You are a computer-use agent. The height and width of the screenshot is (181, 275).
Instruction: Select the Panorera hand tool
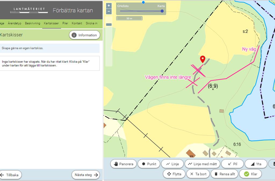(124, 164)
